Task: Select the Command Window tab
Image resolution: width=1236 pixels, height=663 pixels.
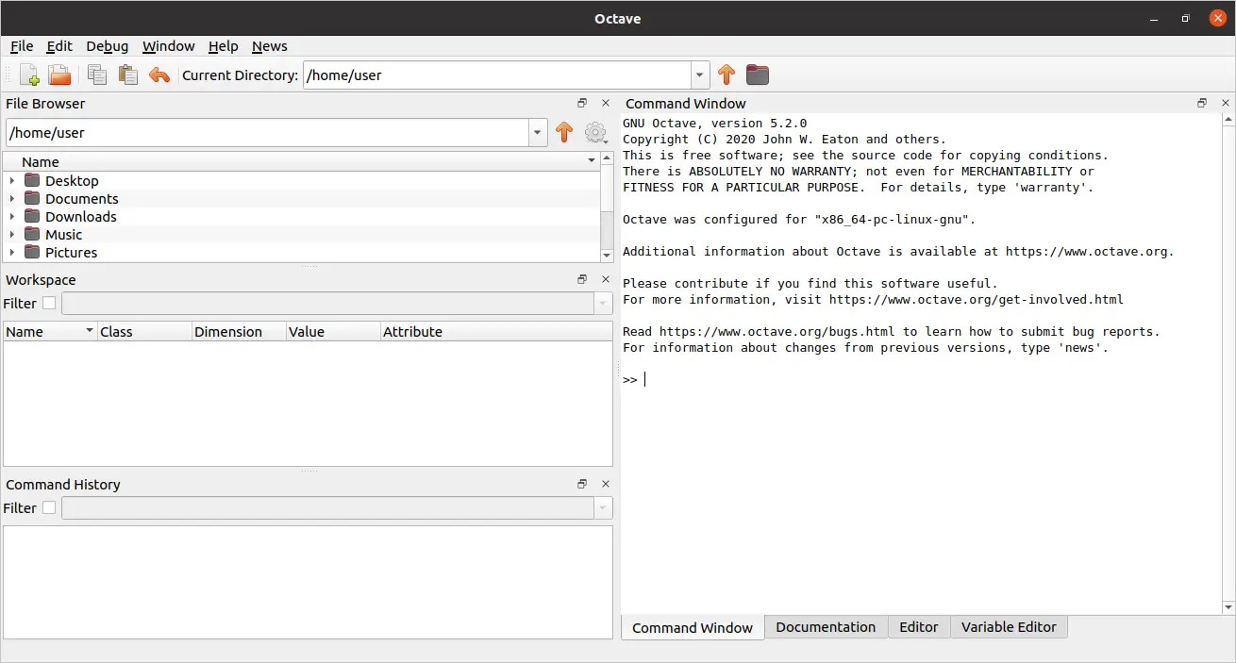Action: click(x=693, y=627)
